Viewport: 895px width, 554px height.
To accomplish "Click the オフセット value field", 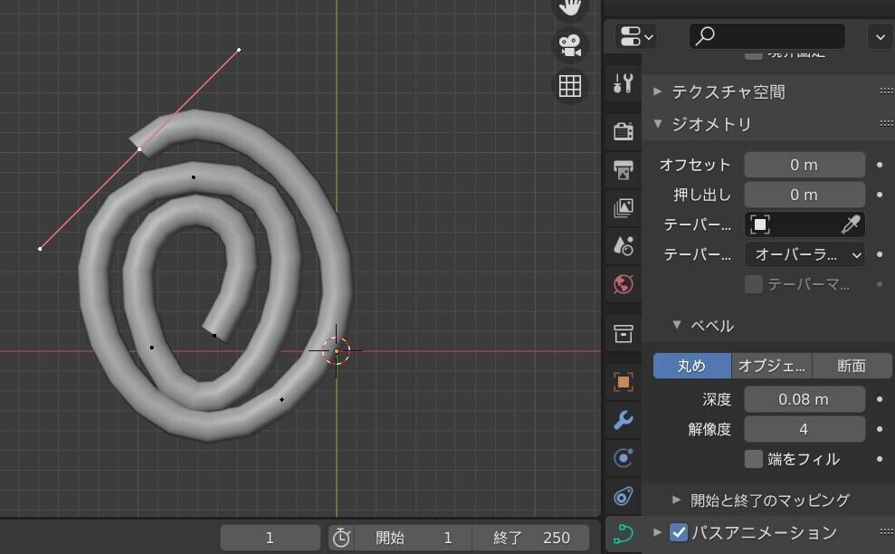I will click(805, 165).
